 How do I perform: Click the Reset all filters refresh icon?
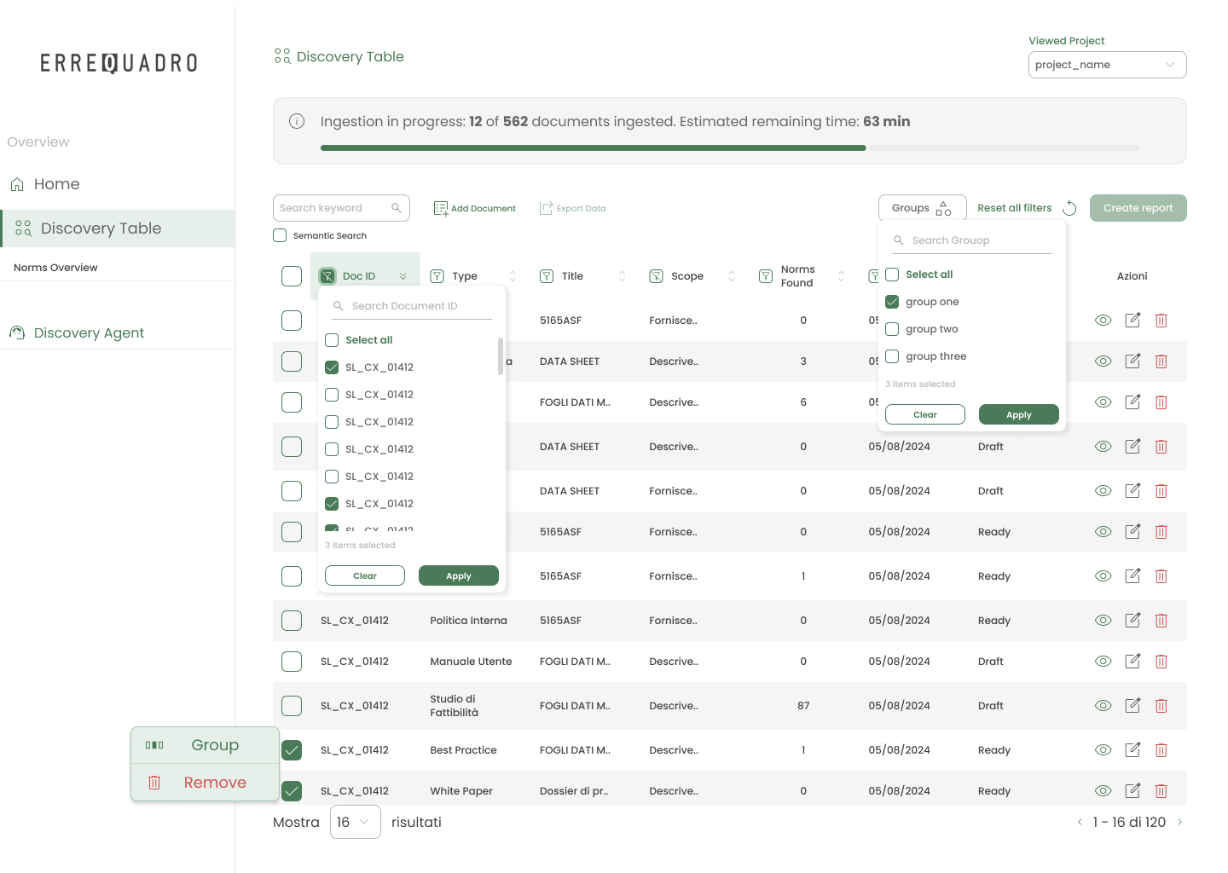pos(1069,207)
